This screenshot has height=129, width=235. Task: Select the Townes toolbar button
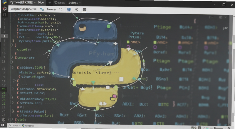[51, 9]
